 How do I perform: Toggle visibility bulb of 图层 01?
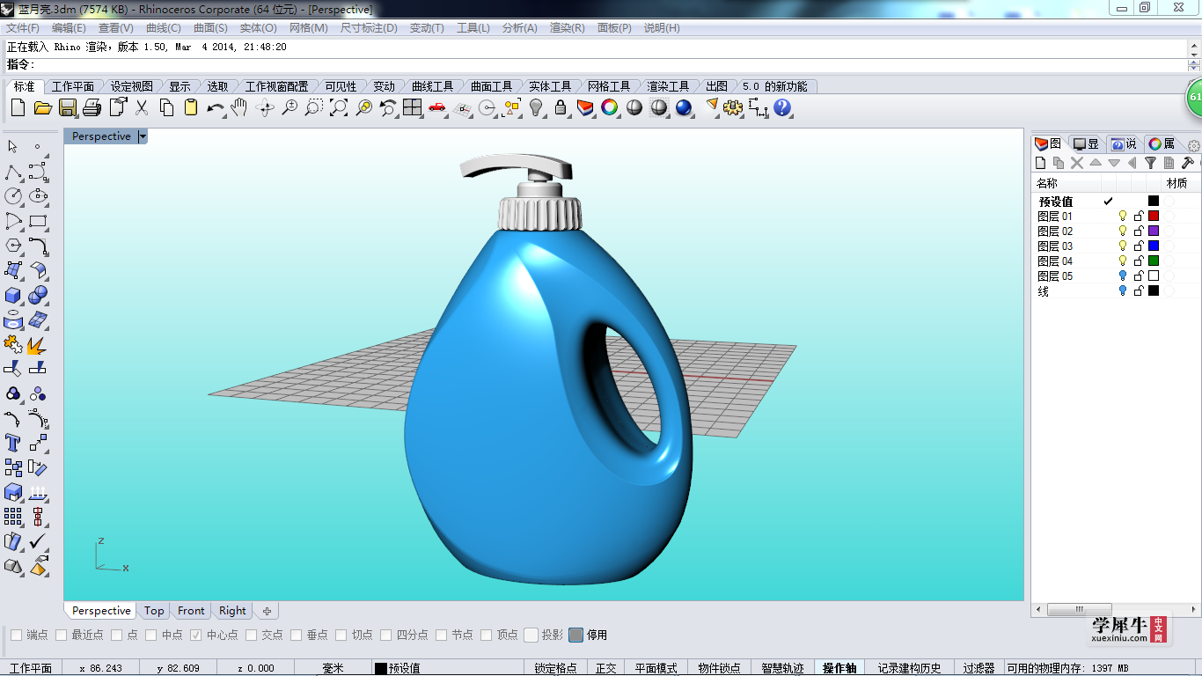1123,217
